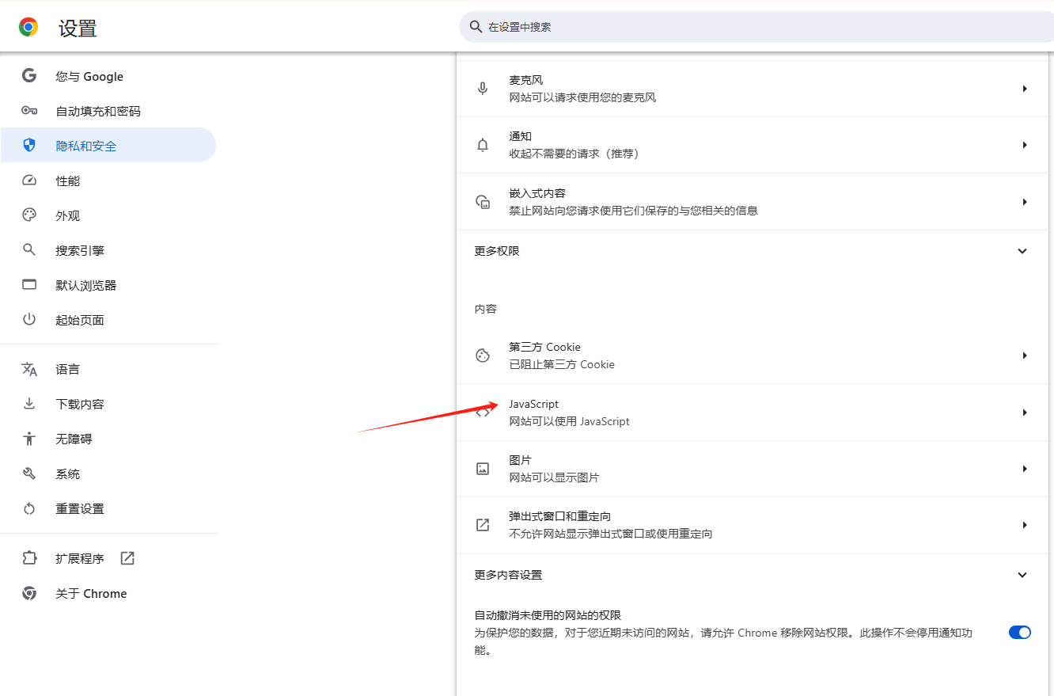Click the reset icon for 重置设置

coord(29,508)
